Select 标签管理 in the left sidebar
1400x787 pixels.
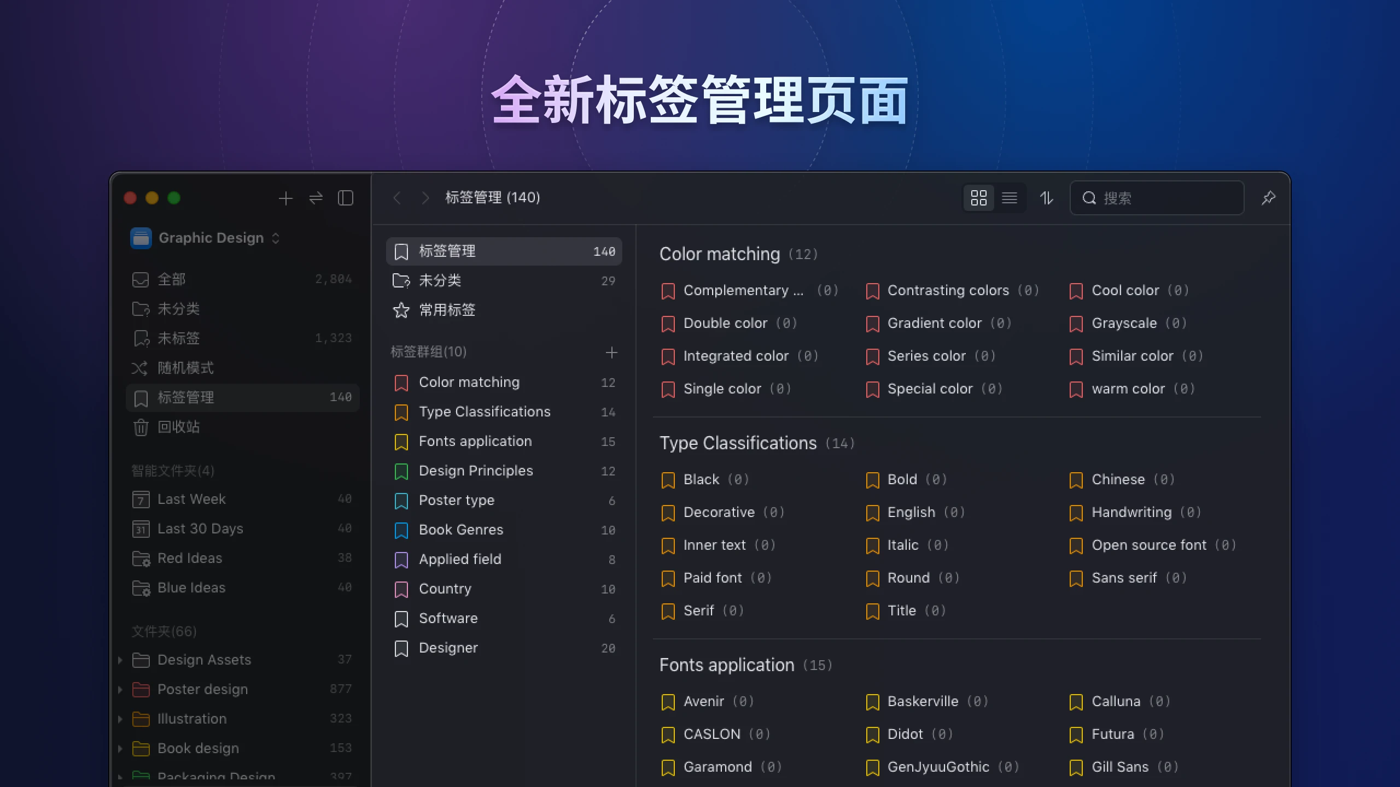pos(242,397)
